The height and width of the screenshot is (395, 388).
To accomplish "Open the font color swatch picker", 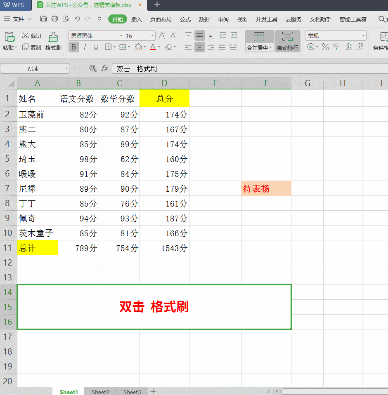I will 153,47.
